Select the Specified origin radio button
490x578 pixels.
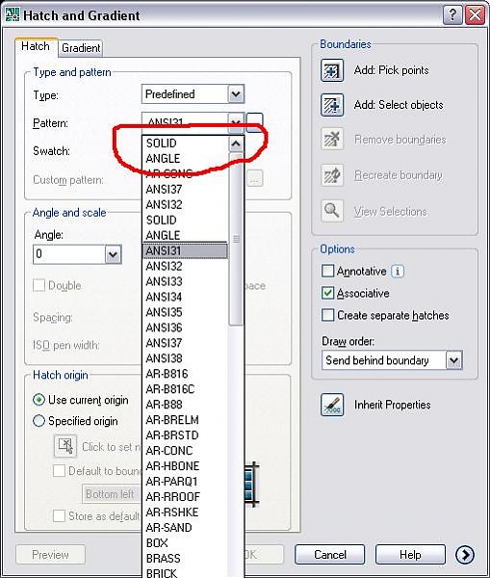click(39, 421)
